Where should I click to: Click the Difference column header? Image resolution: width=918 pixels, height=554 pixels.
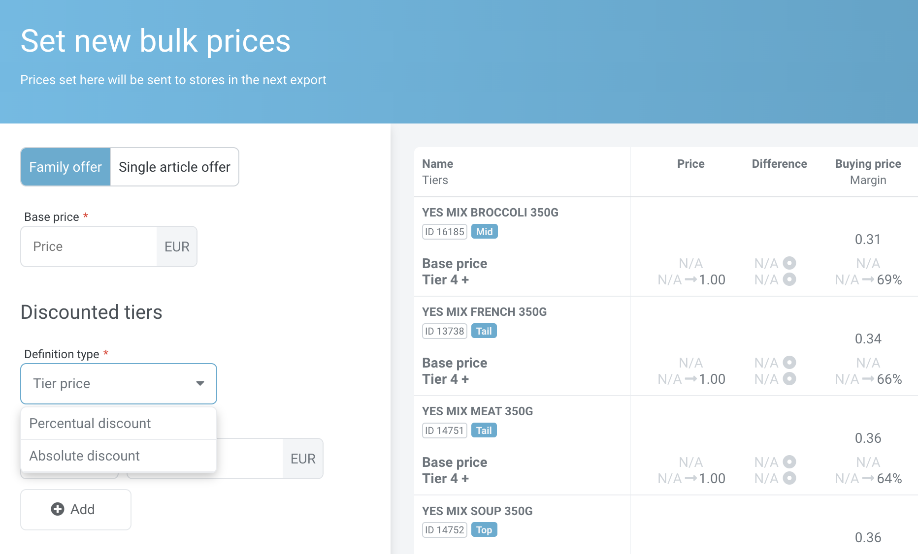(x=779, y=164)
